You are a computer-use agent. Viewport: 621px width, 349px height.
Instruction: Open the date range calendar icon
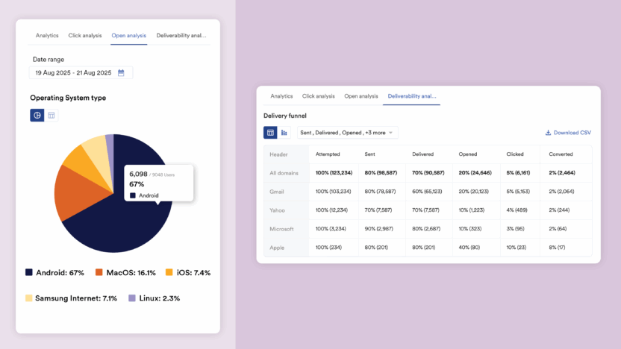pos(121,73)
